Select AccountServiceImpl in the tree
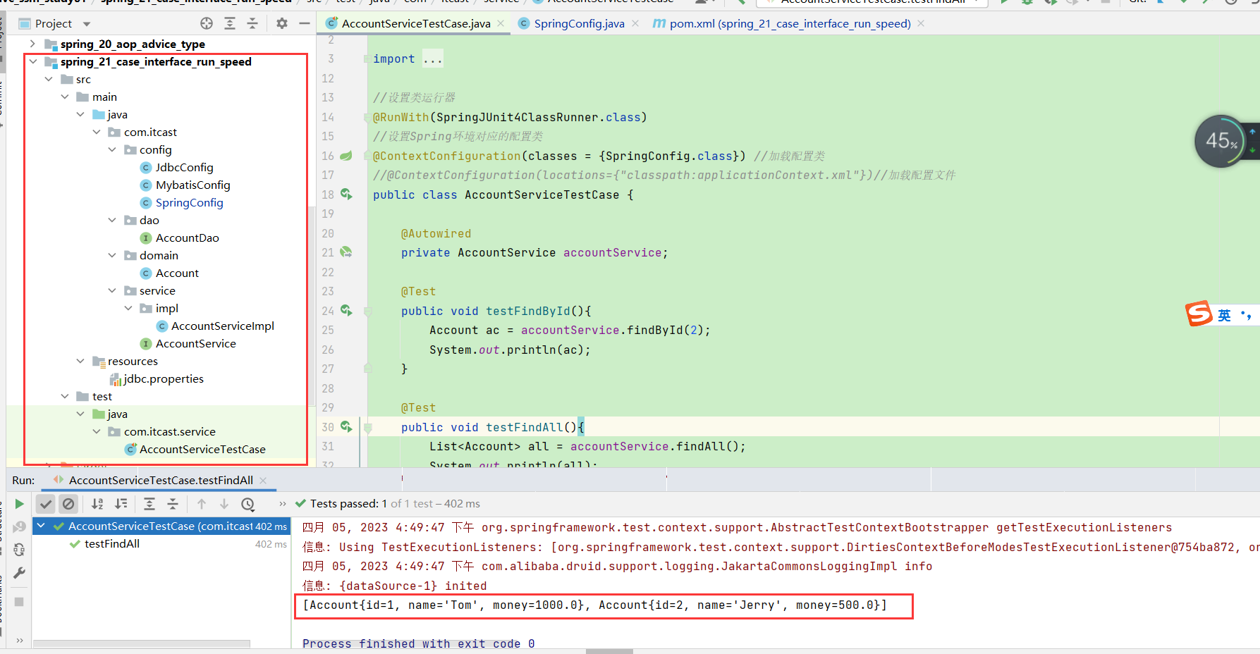The width and height of the screenshot is (1260, 654). (x=222, y=326)
